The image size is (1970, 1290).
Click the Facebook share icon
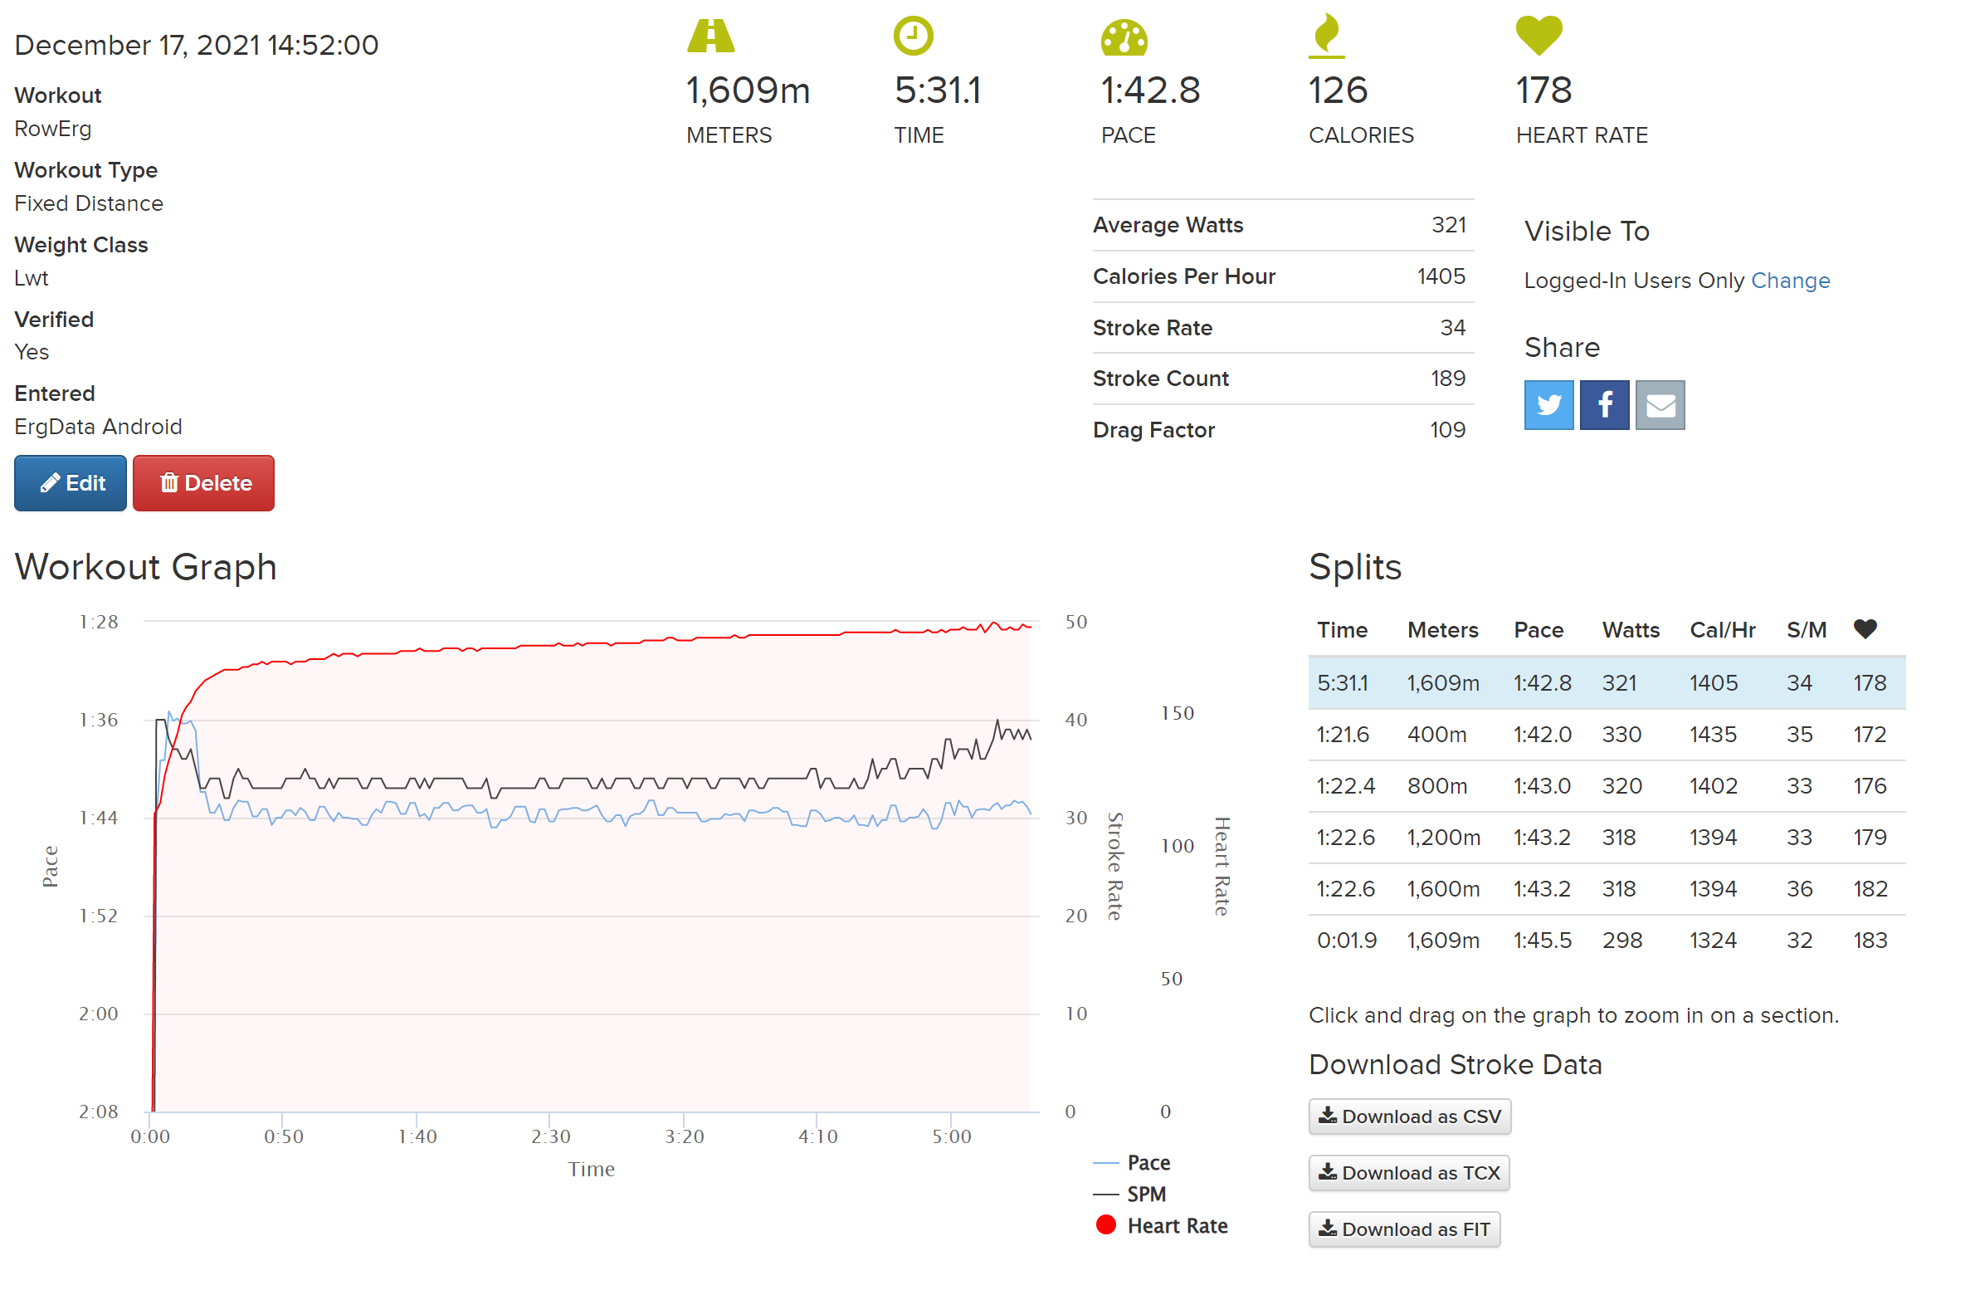[1603, 405]
